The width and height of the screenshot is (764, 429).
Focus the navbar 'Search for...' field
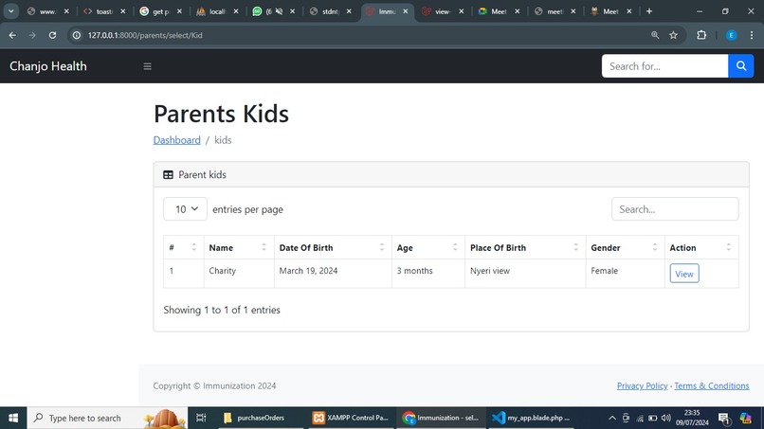coord(664,66)
